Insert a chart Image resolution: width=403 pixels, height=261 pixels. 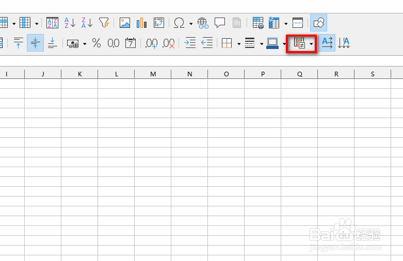pyautogui.click(x=141, y=23)
